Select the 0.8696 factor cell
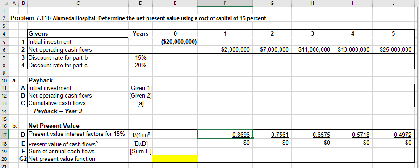The height and width of the screenshot is (168, 419). (225, 135)
